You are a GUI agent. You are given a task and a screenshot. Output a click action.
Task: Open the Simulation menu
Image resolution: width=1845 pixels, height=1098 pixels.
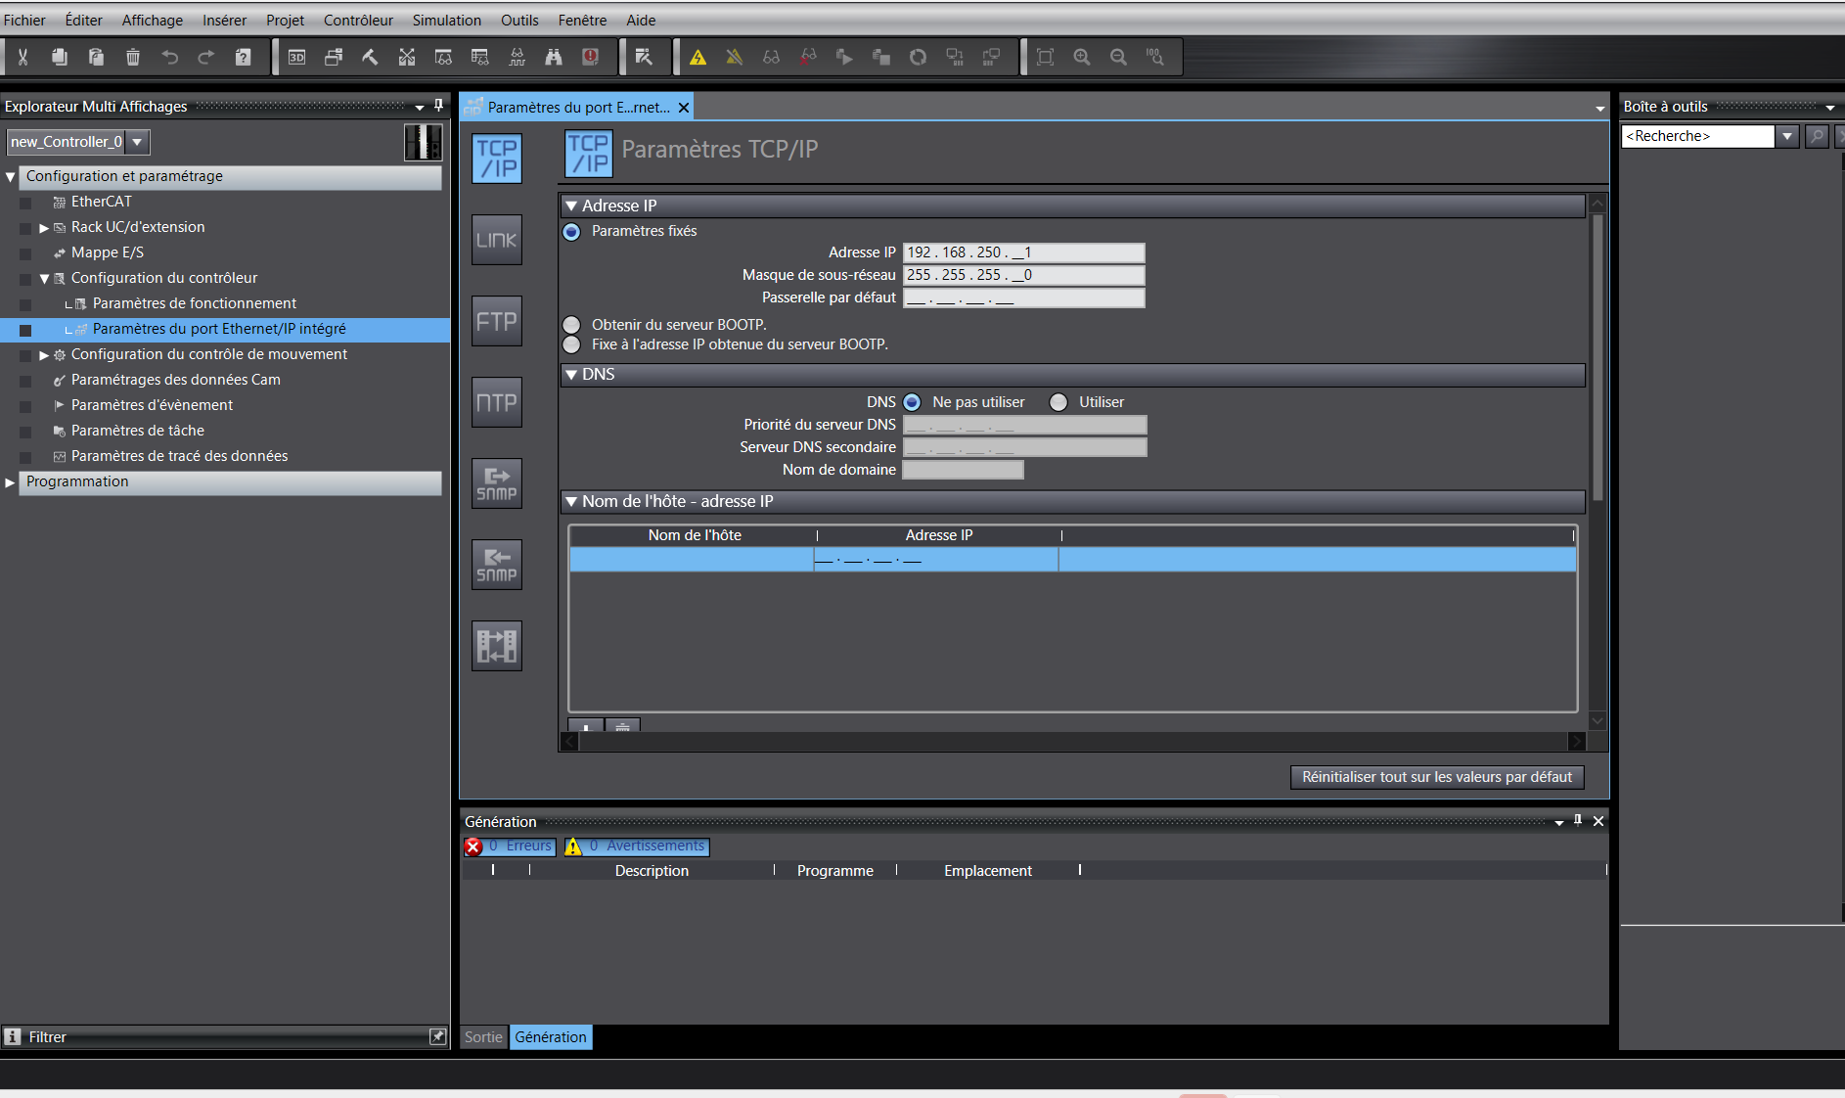(446, 20)
